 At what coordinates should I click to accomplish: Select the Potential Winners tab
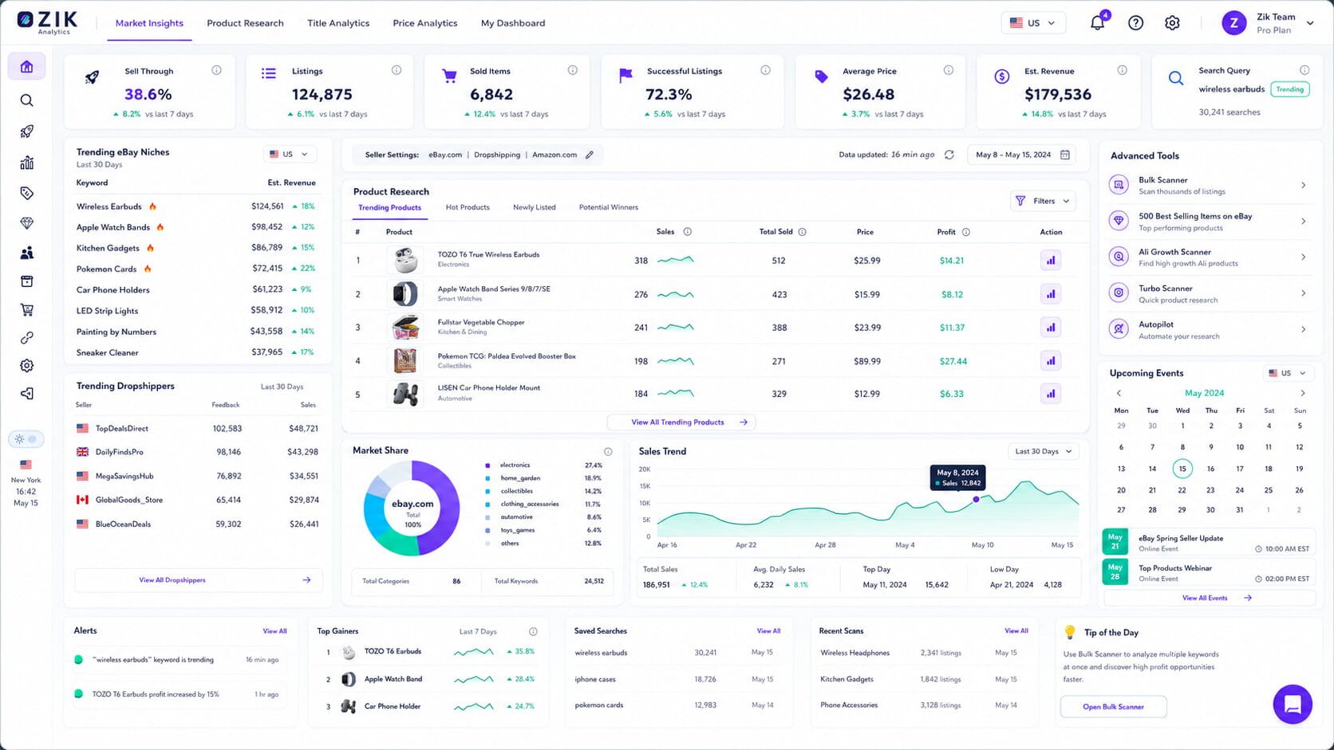[x=609, y=207]
